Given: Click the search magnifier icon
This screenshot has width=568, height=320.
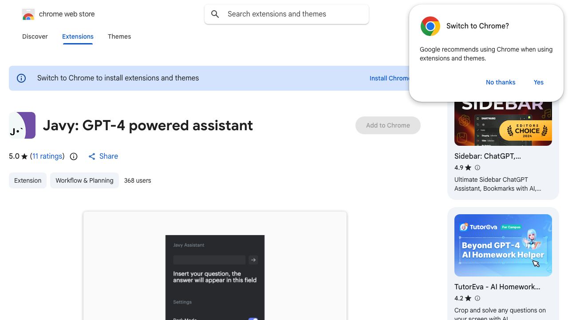Looking at the screenshot, I should point(215,14).
